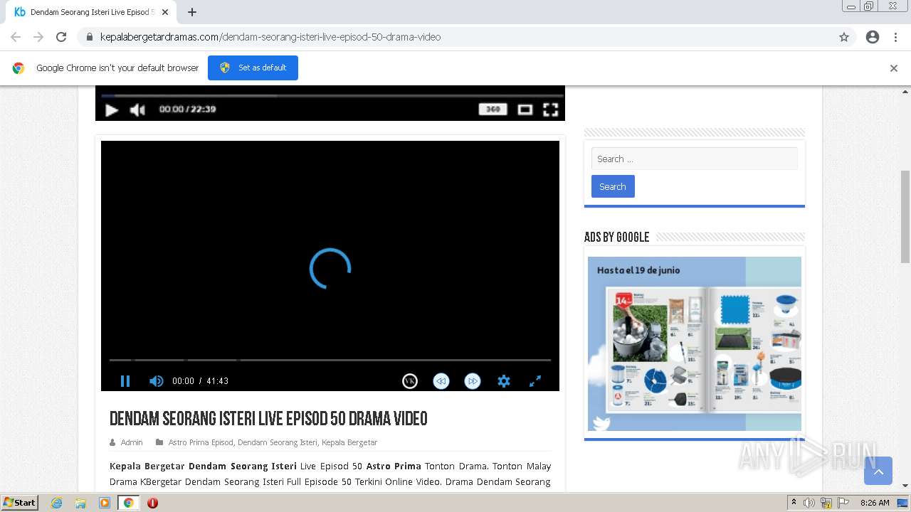Go back to the previous page
911x512 pixels.
click(16, 37)
